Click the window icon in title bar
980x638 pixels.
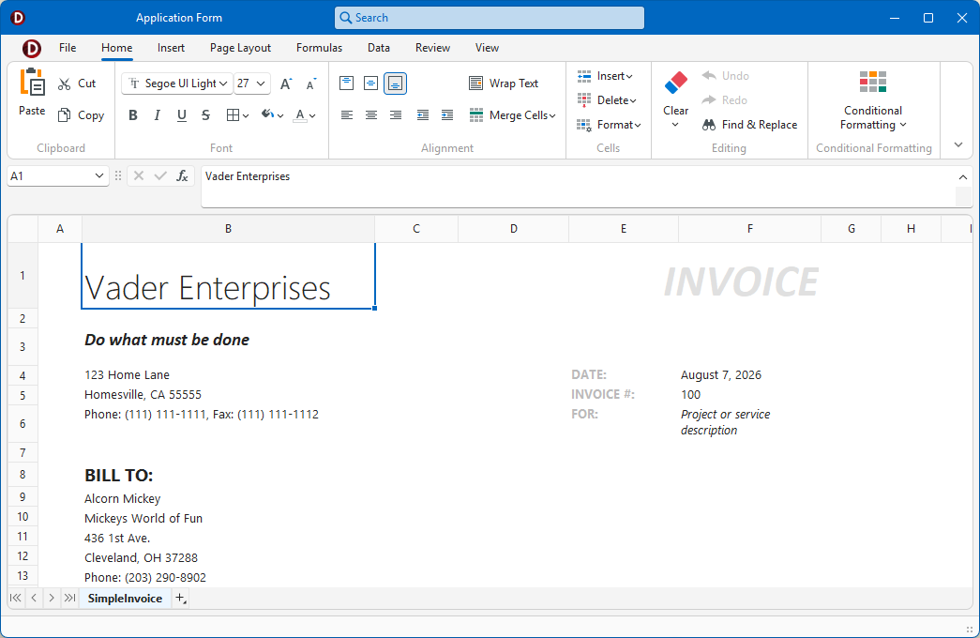click(x=18, y=18)
